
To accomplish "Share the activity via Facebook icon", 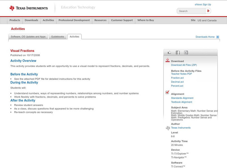I will point(178,52).
